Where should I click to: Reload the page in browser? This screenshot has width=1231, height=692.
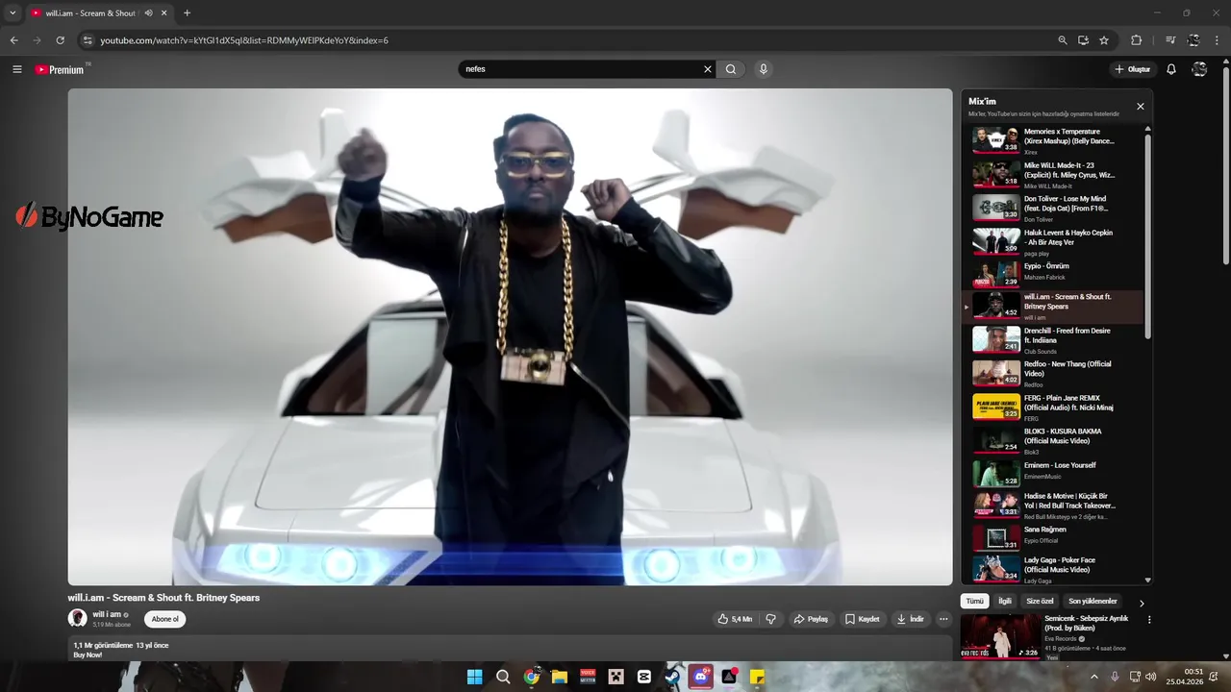(x=60, y=40)
